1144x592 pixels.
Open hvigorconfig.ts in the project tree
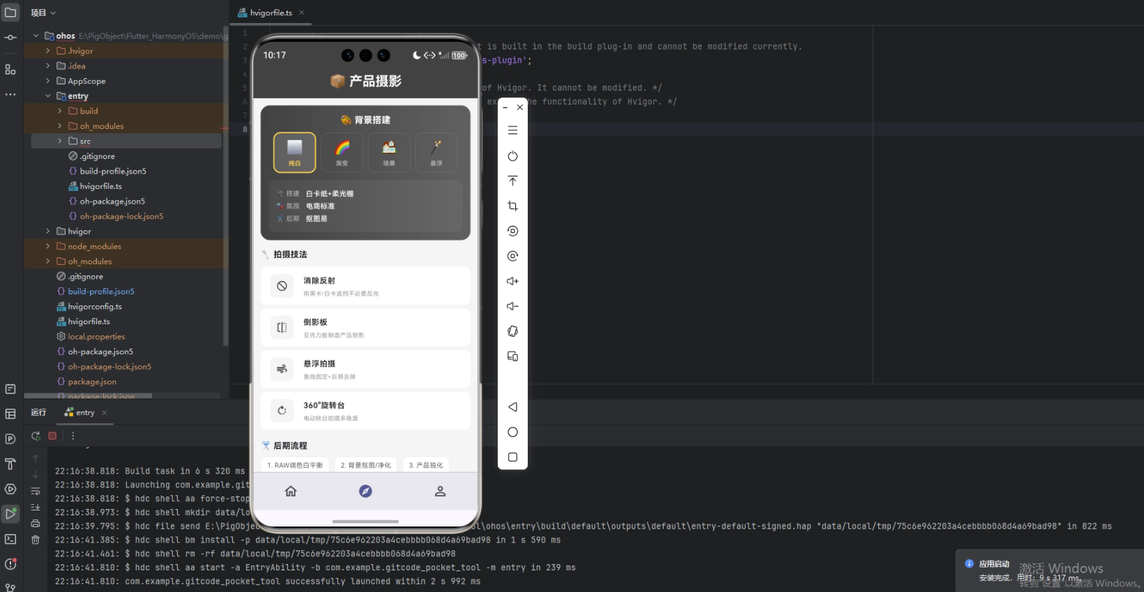[95, 307]
